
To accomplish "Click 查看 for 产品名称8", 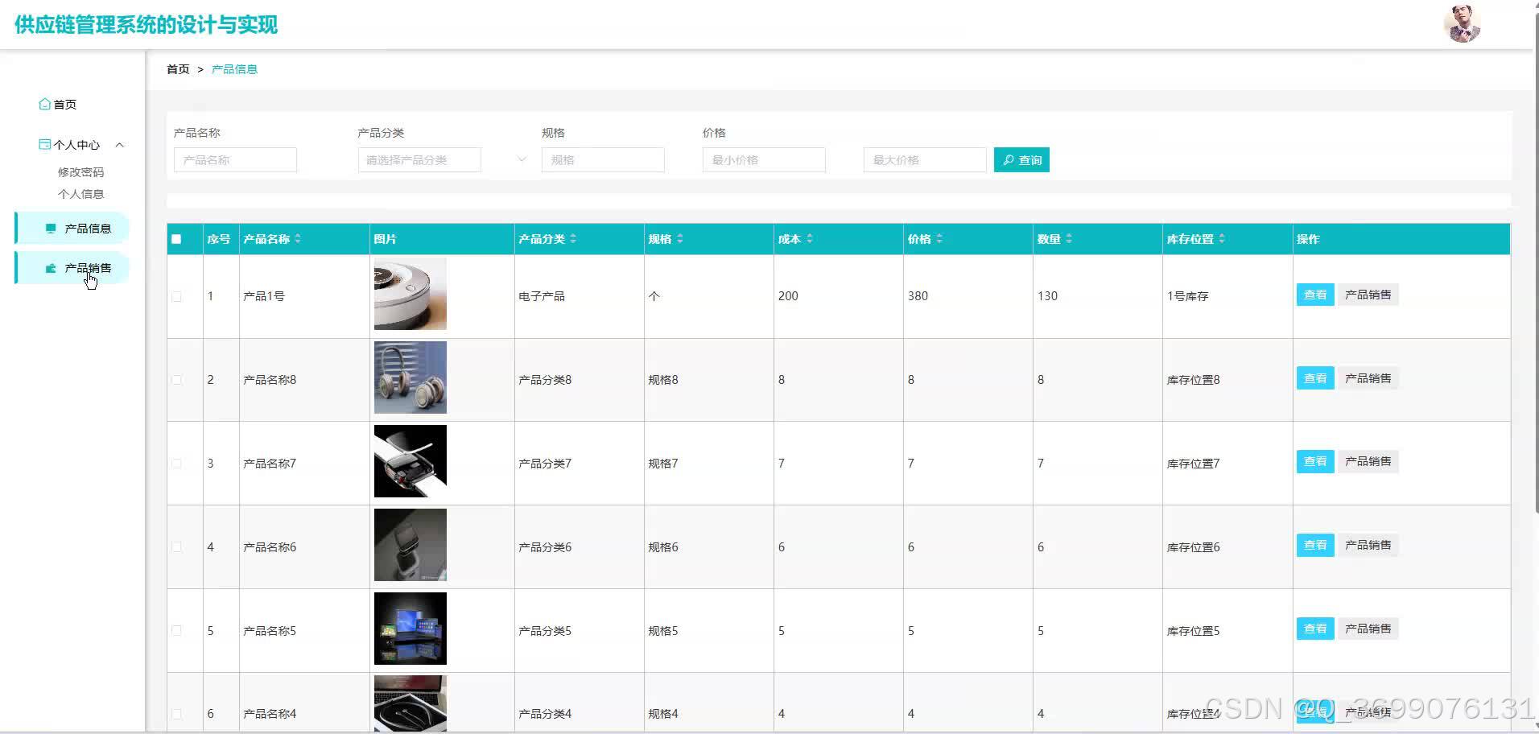I will pos(1315,378).
